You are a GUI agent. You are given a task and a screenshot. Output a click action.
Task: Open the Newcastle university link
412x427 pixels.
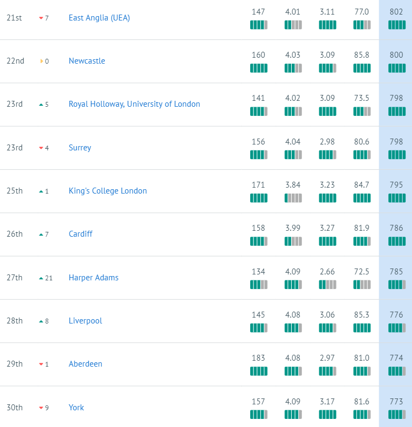click(x=87, y=61)
